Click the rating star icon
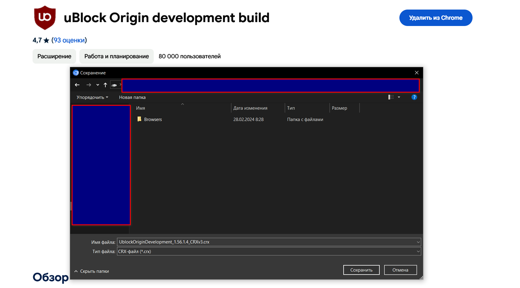The width and height of the screenshot is (520, 288). [46, 40]
